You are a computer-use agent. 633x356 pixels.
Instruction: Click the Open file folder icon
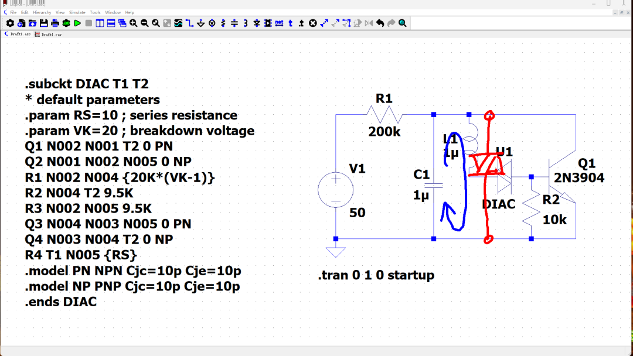pos(33,23)
